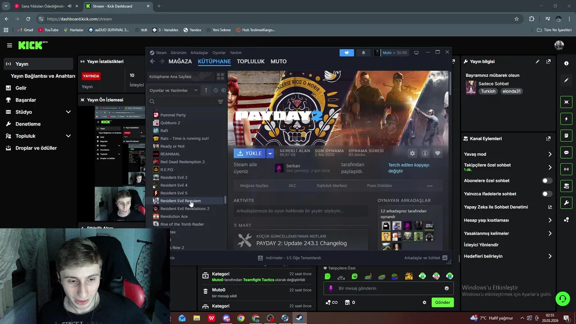This screenshot has width=576, height=324.
Task: Expand Hesap yaşı kısıtlaması
Action: click(550, 220)
